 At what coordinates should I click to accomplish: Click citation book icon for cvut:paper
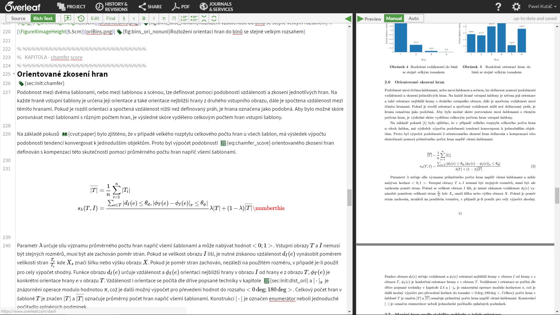pos(65,134)
